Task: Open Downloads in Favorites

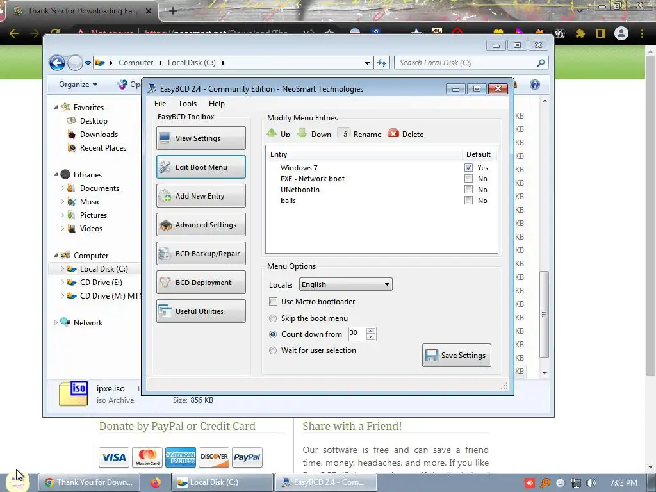Action: (x=99, y=135)
